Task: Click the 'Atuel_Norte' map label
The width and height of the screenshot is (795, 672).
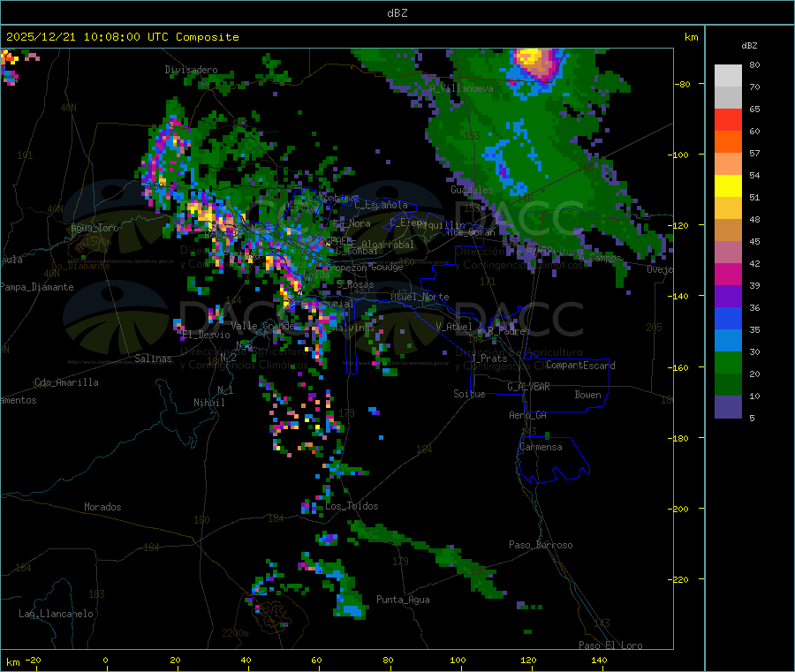Action: pos(420,297)
